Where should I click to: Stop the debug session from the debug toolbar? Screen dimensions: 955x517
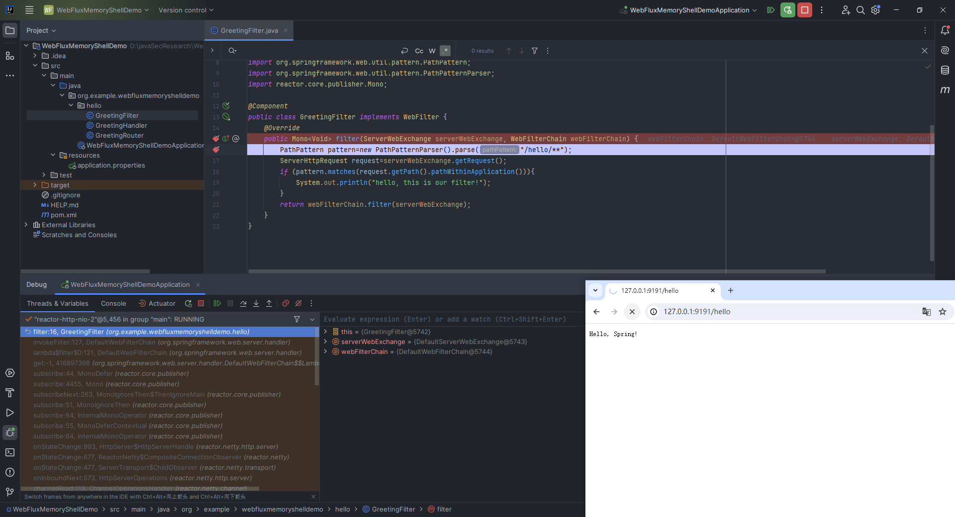click(201, 303)
